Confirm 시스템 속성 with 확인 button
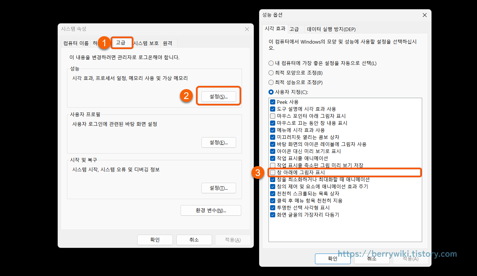Image resolution: width=477 pixels, height=276 pixels. (155, 240)
